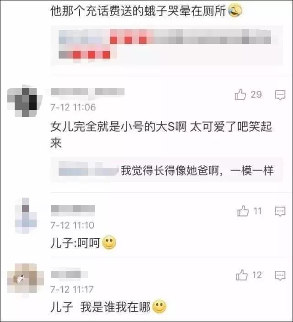The image size is (293, 322).
Task: Open the reply '我觉得长得像她爸啊，一模一样'
Action: click(x=197, y=171)
